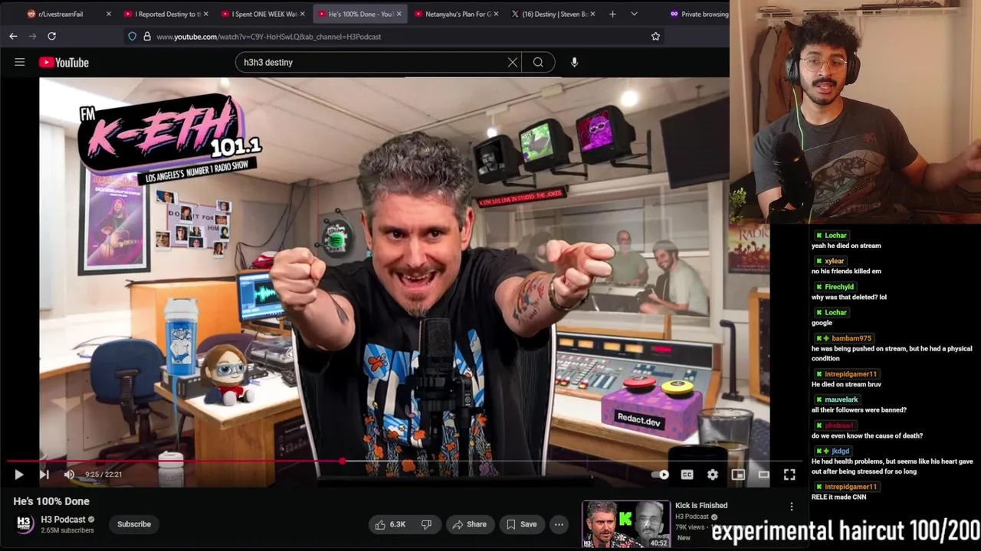Skip to the next video
This screenshot has height=551, width=981.
click(x=44, y=474)
